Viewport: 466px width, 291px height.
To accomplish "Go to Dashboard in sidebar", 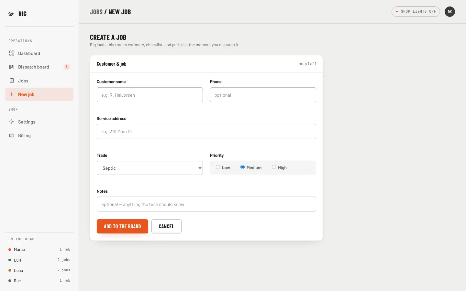I will (x=39, y=53).
